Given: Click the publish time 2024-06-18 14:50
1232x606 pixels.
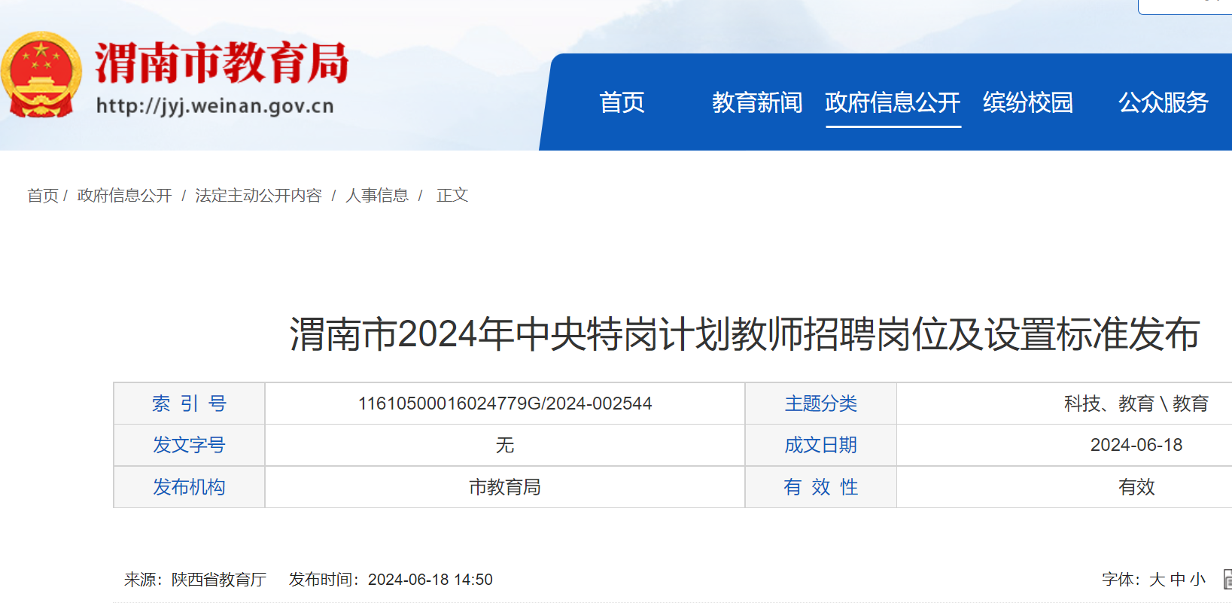Looking at the screenshot, I should [430, 580].
